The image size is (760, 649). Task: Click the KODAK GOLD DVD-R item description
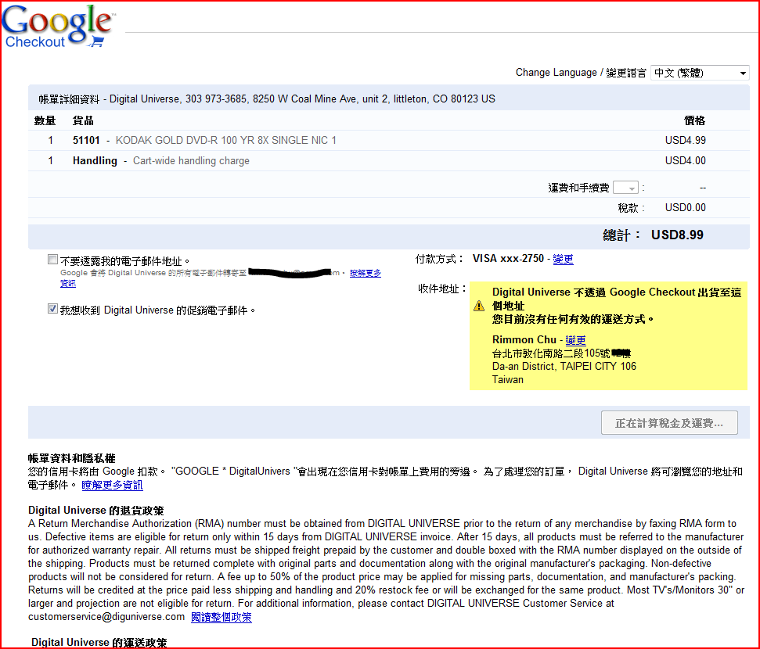226,141
